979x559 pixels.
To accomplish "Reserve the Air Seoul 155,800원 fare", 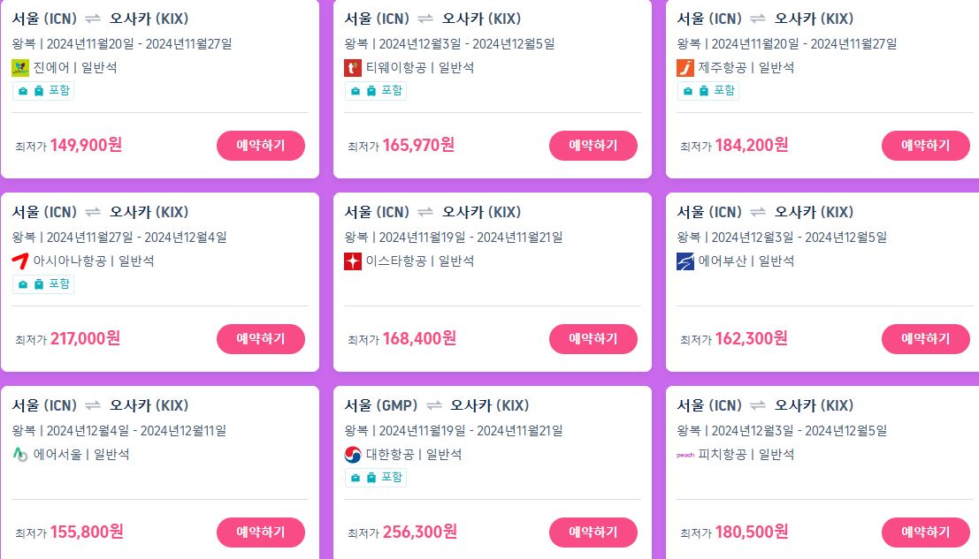I will pyautogui.click(x=260, y=533).
